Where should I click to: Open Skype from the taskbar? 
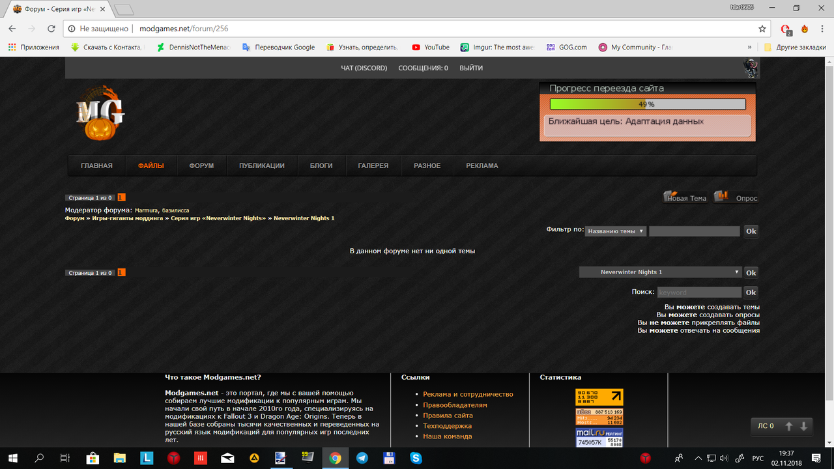coord(416,458)
